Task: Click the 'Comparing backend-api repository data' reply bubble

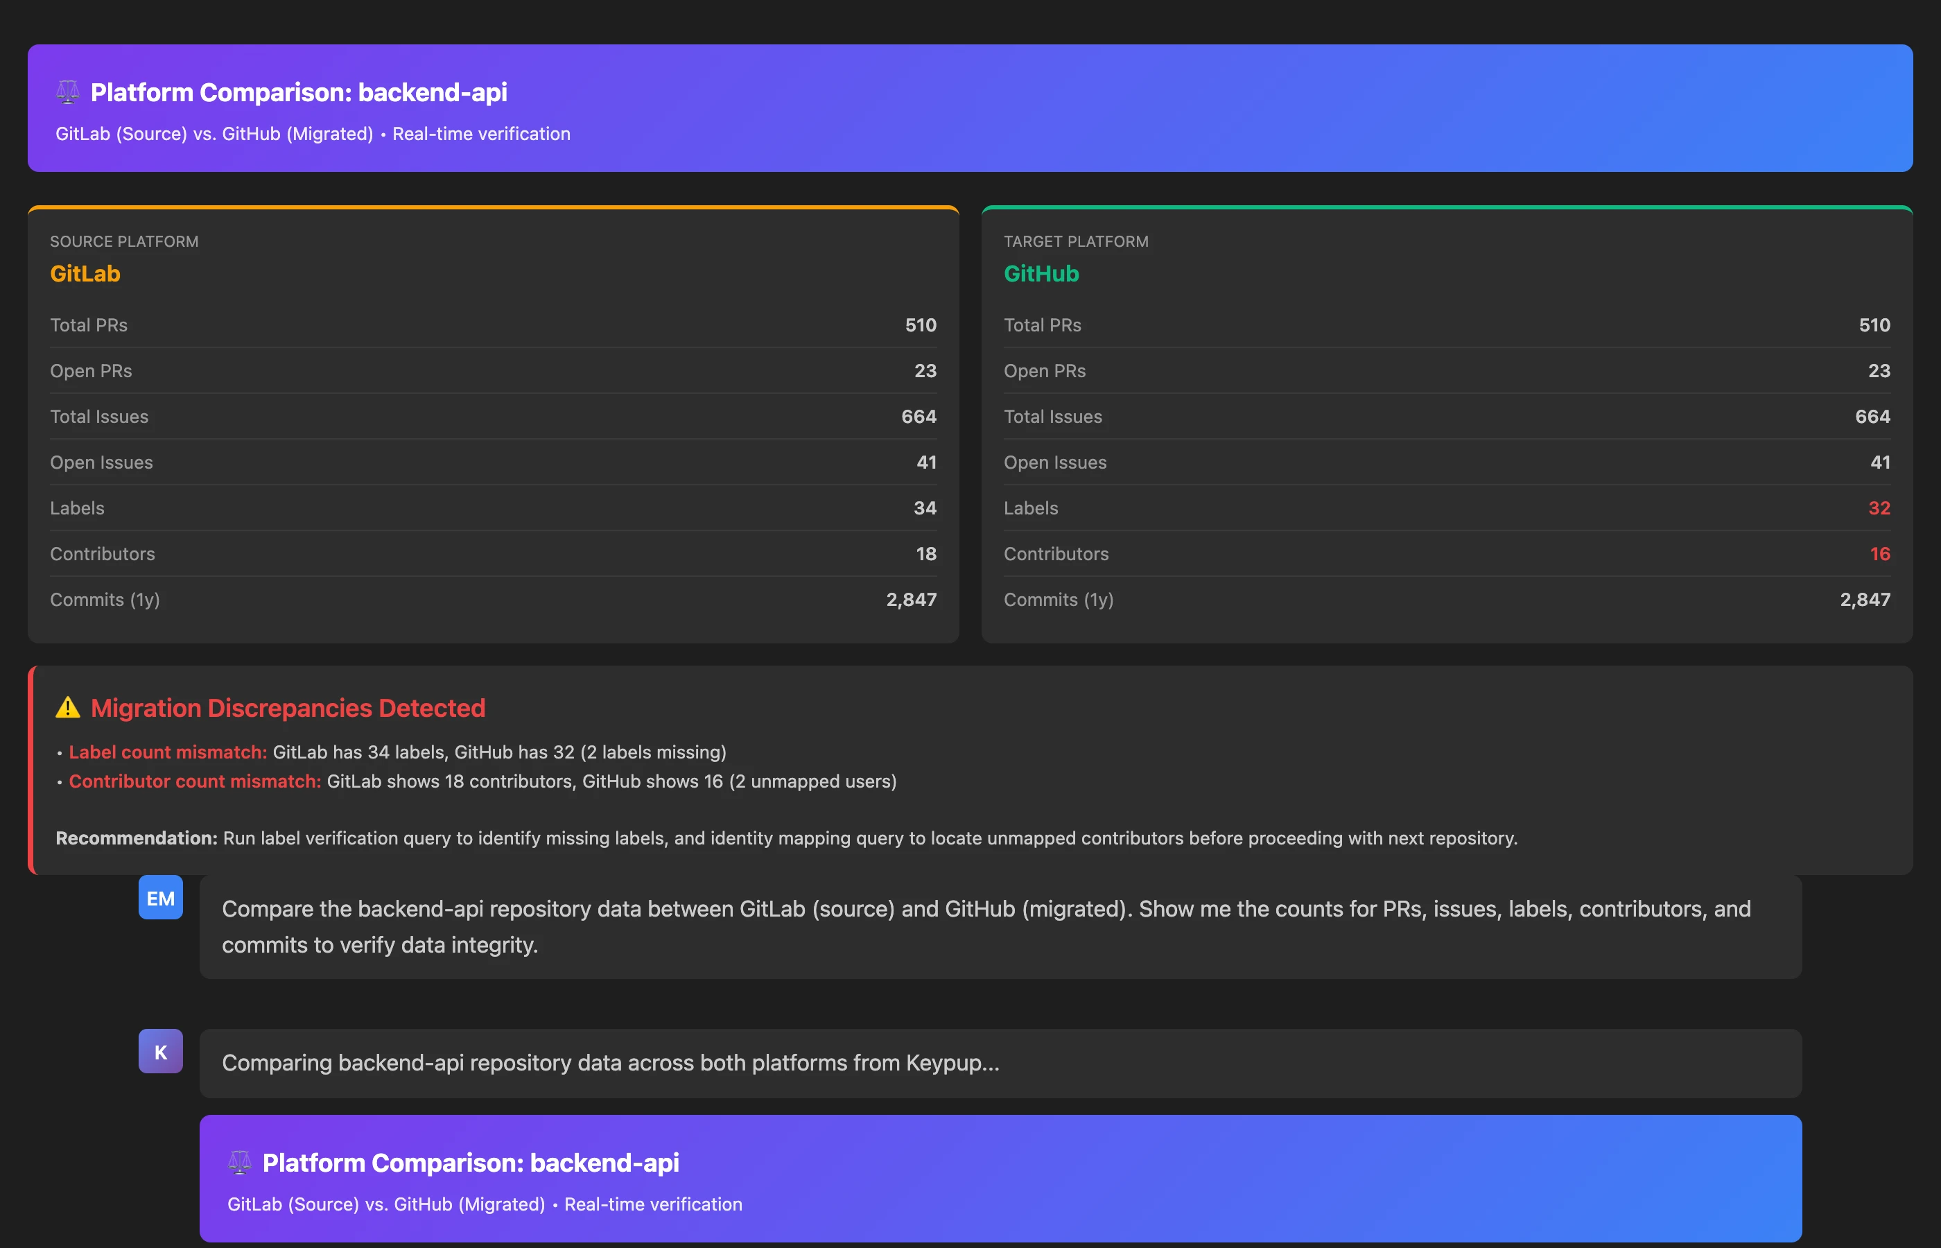Action: pyautogui.click(x=1000, y=1064)
